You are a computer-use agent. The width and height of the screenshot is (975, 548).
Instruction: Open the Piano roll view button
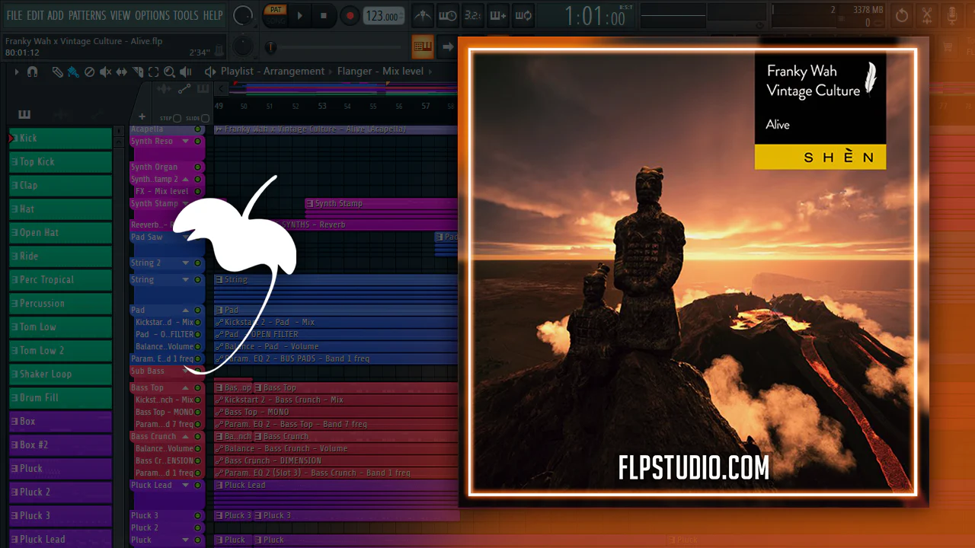pyautogui.click(x=423, y=46)
